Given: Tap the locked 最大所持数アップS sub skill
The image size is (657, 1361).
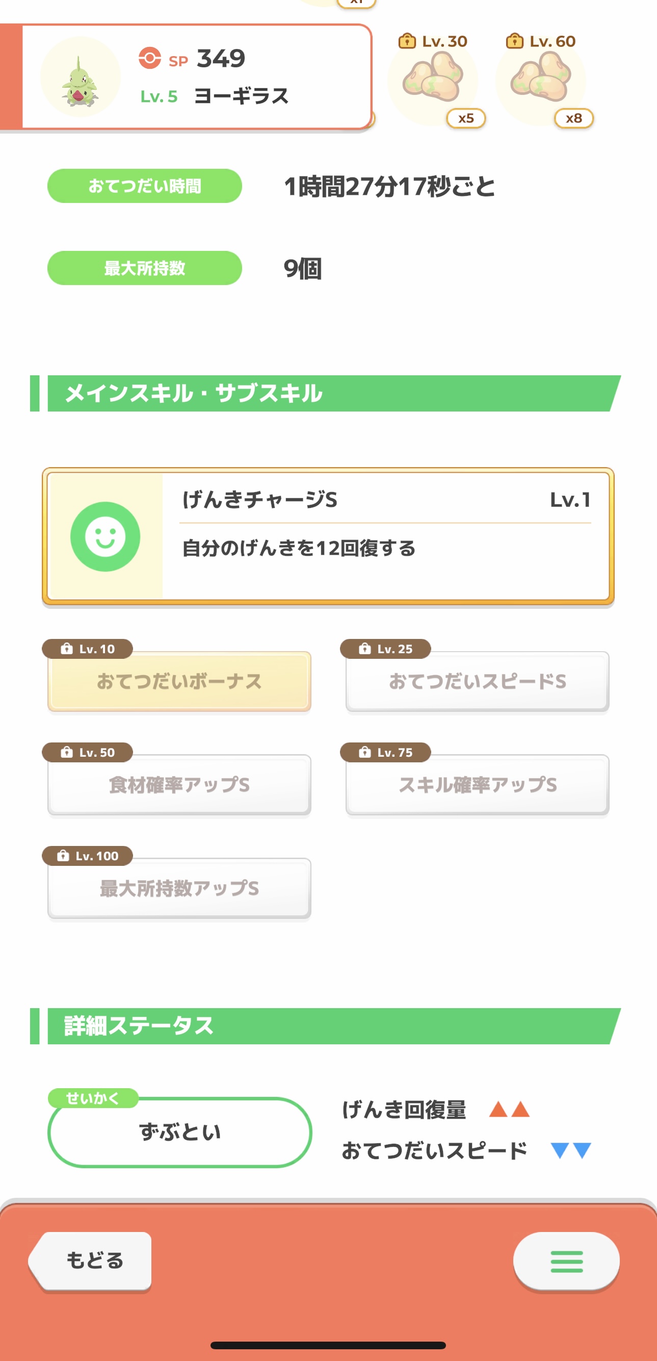Looking at the screenshot, I should click(x=179, y=888).
